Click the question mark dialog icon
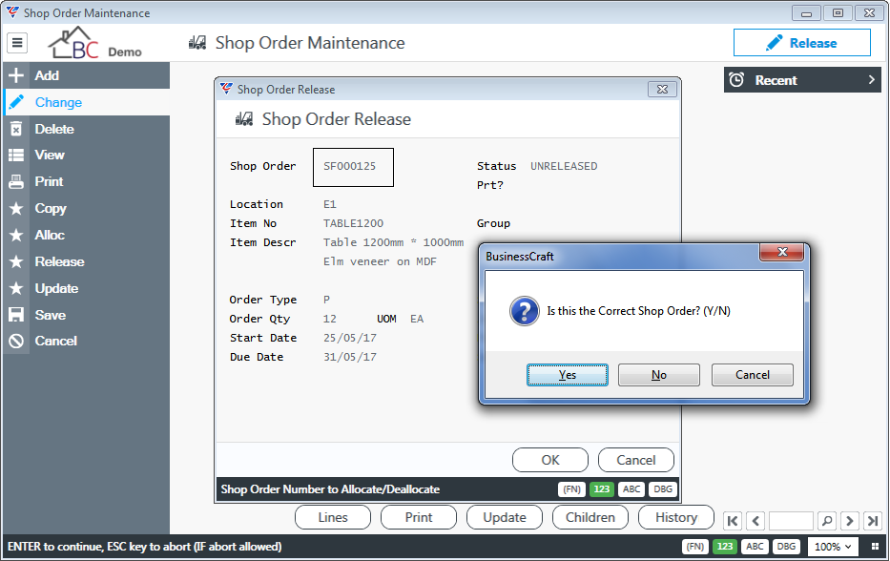Viewport: 890px width, 561px height. (x=524, y=311)
